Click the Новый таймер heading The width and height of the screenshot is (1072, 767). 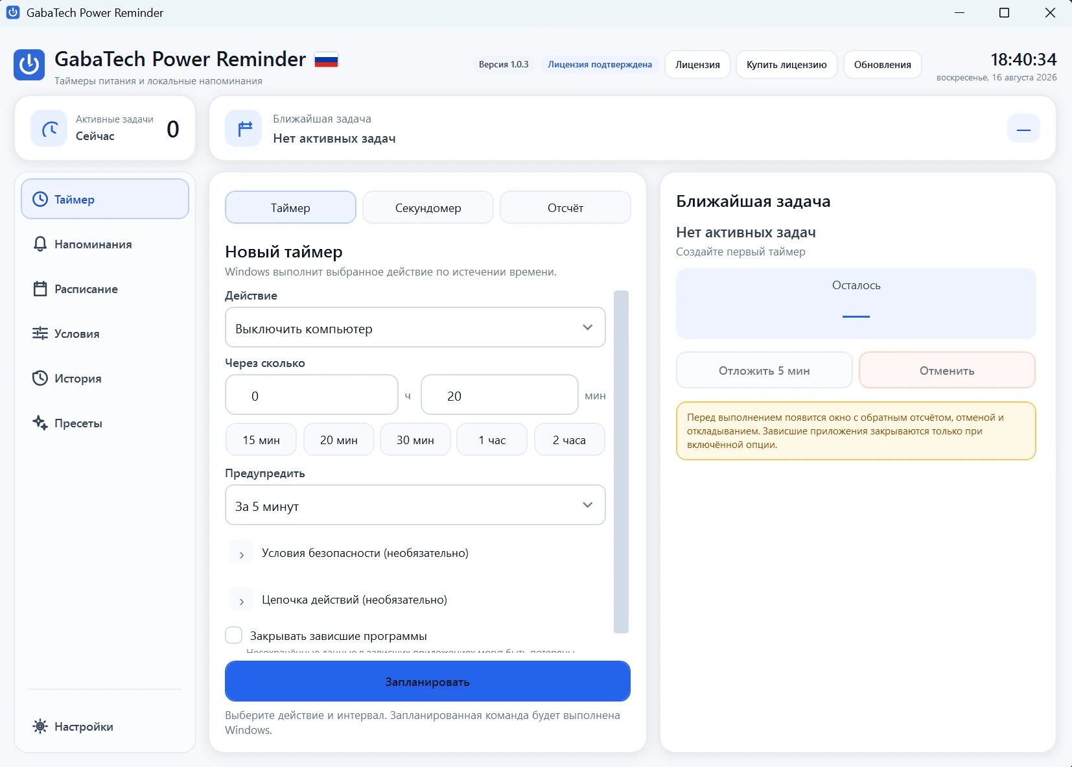tap(284, 252)
